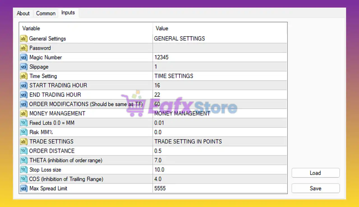Click the string icon beside General Settings
Viewport: 359px width, 207px height.
pyautogui.click(x=24, y=39)
